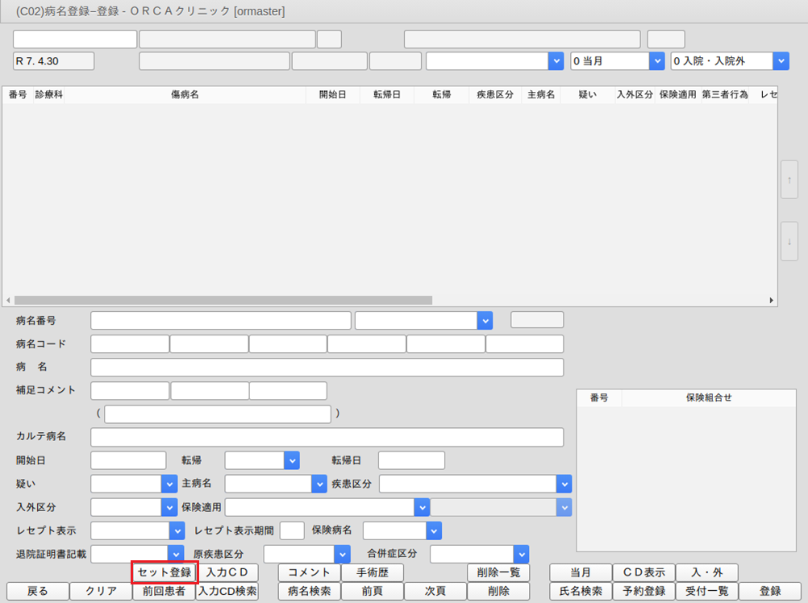Click the down arrow button beside the disease list
The height and width of the screenshot is (603, 808).
[x=789, y=241]
